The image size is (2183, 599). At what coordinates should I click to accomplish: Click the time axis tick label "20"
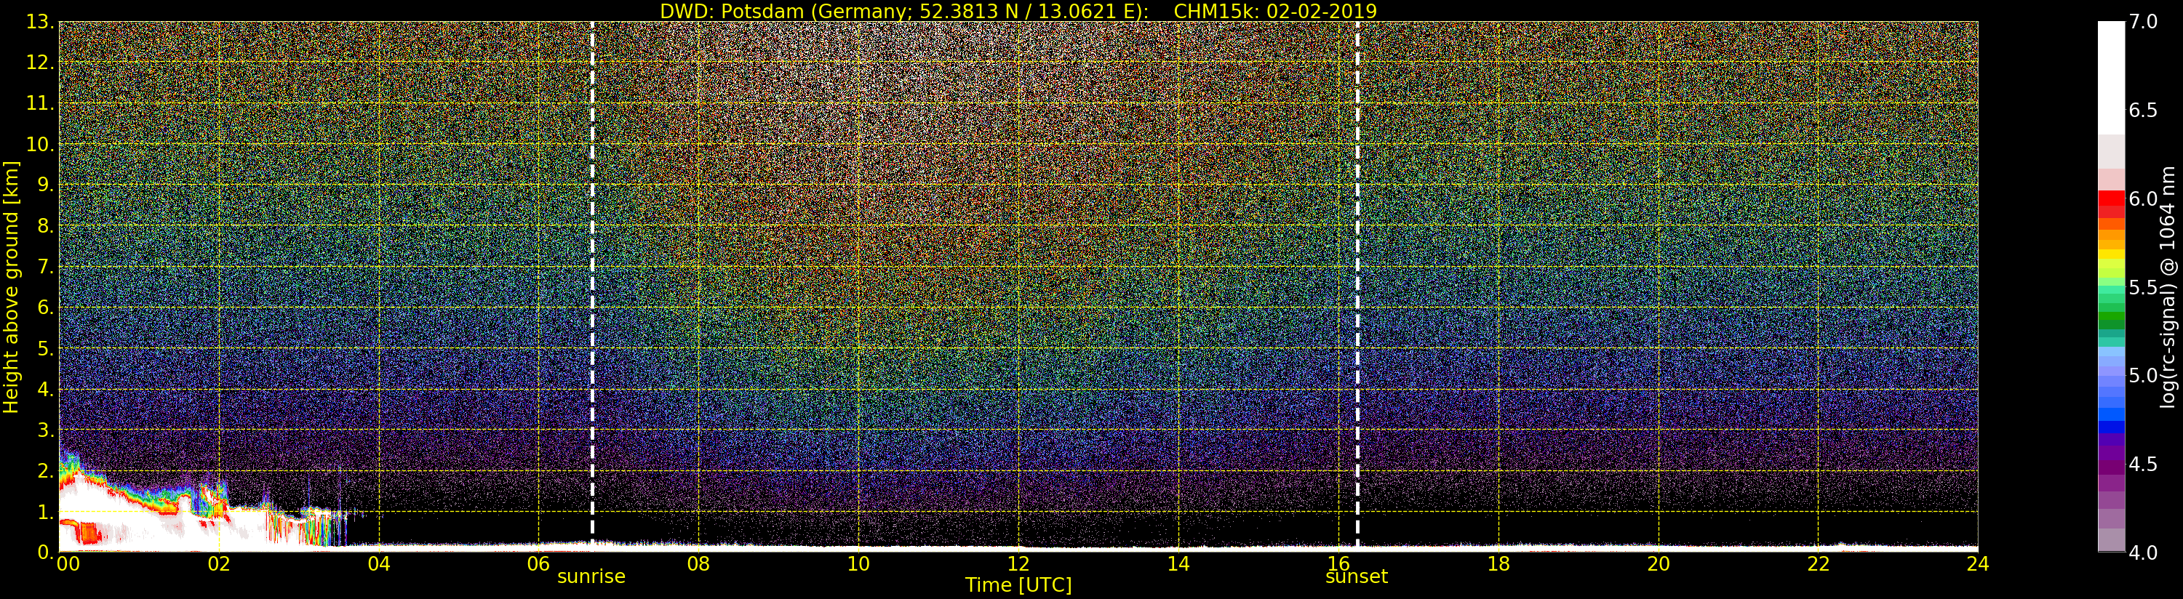click(1659, 563)
